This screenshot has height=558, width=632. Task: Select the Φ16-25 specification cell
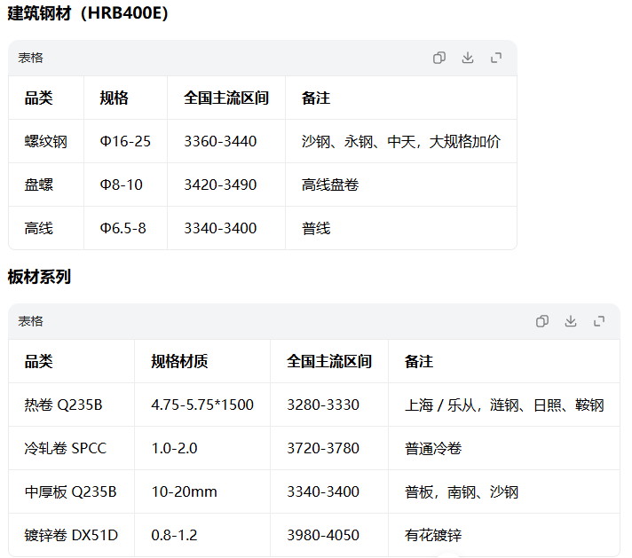click(x=125, y=141)
